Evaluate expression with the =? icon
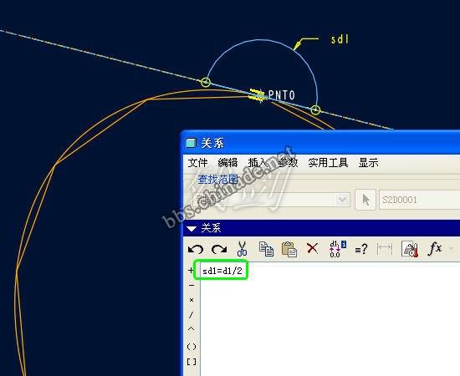Viewport: 460px width, 376px height. [361, 249]
